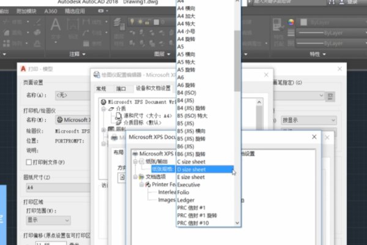Click the page icon beside 源和尺寸
The height and width of the screenshot is (245, 367).
pyautogui.click(x=119, y=115)
